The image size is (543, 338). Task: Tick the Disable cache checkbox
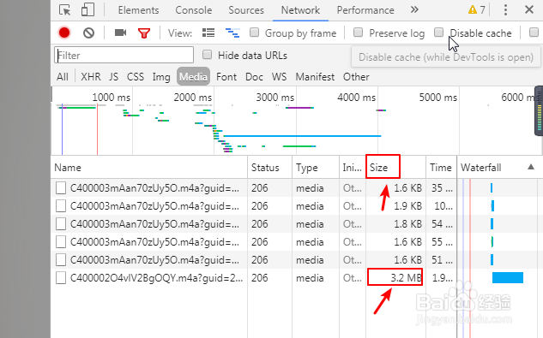438,33
